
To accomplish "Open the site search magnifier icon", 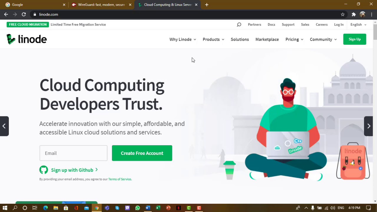I will (239, 24).
